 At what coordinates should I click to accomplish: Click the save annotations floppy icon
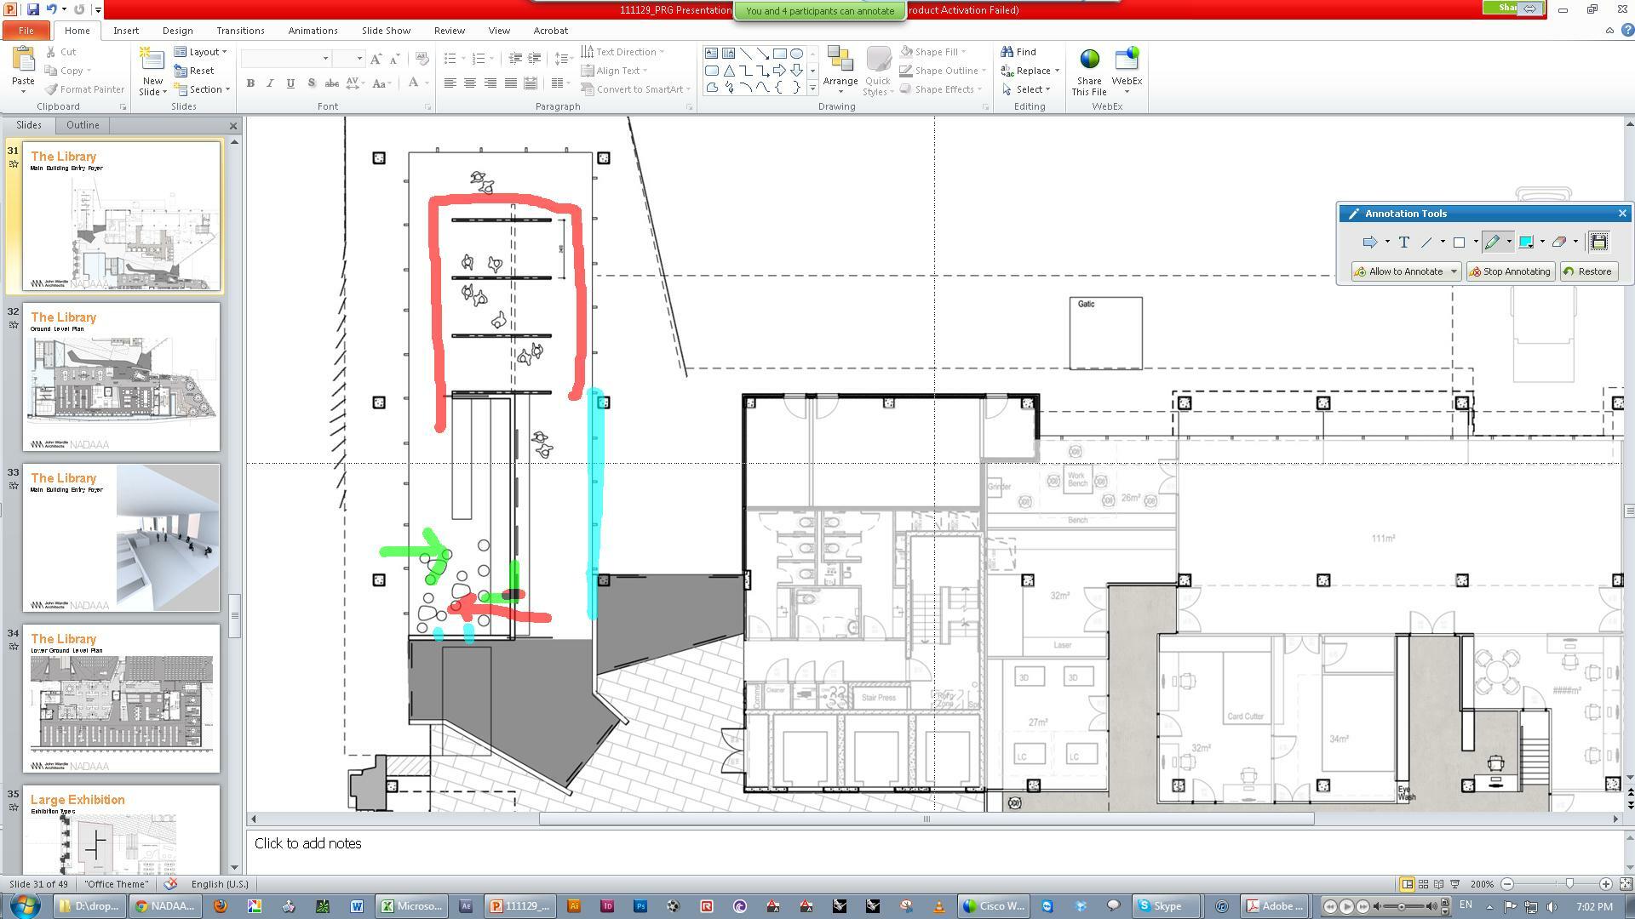click(x=1598, y=242)
